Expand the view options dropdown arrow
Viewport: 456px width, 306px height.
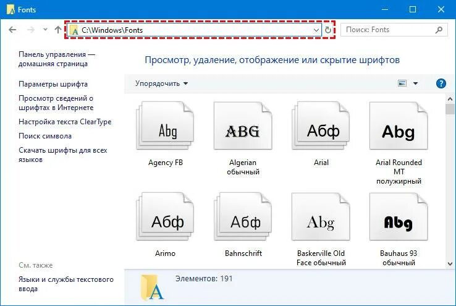pos(416,84)
